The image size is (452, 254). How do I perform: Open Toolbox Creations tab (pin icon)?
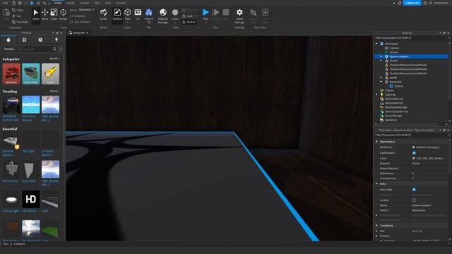pyautogui.click(x=56, y=40)
